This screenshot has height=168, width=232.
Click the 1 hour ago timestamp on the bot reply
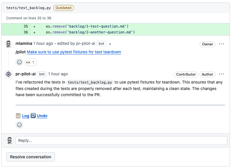(58, 74)
